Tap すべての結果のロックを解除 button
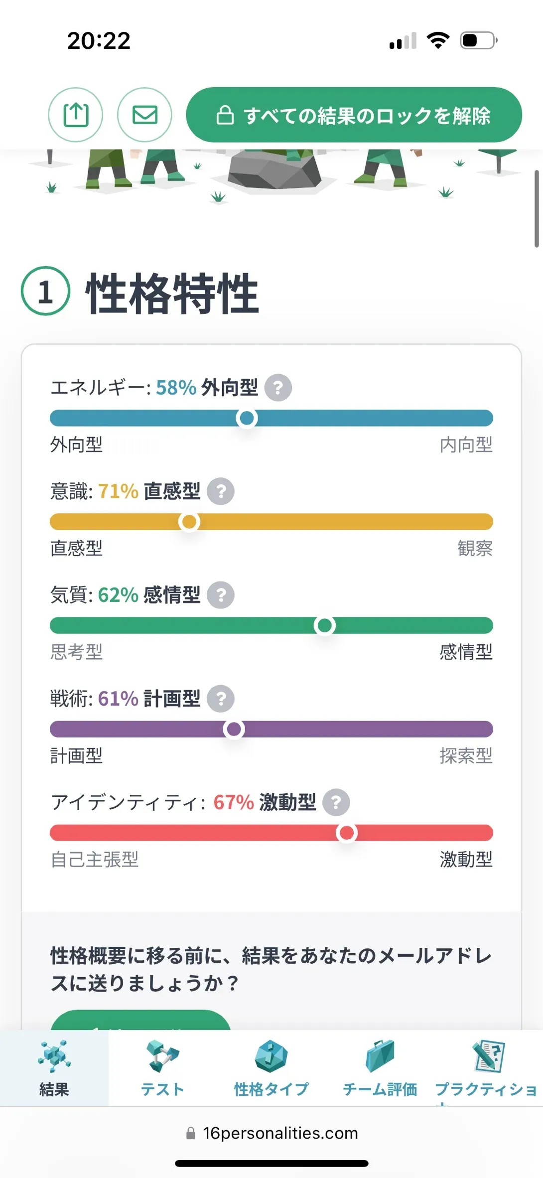The image size is (543, 1178). [354, 115]
